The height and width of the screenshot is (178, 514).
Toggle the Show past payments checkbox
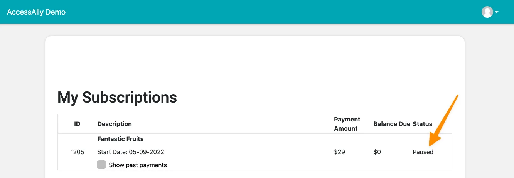pyautogui.click(x=101, y=165)
